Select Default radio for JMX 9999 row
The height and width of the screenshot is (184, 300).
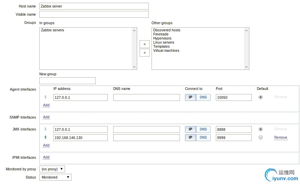pyautogui.click(x=261, y=137)
